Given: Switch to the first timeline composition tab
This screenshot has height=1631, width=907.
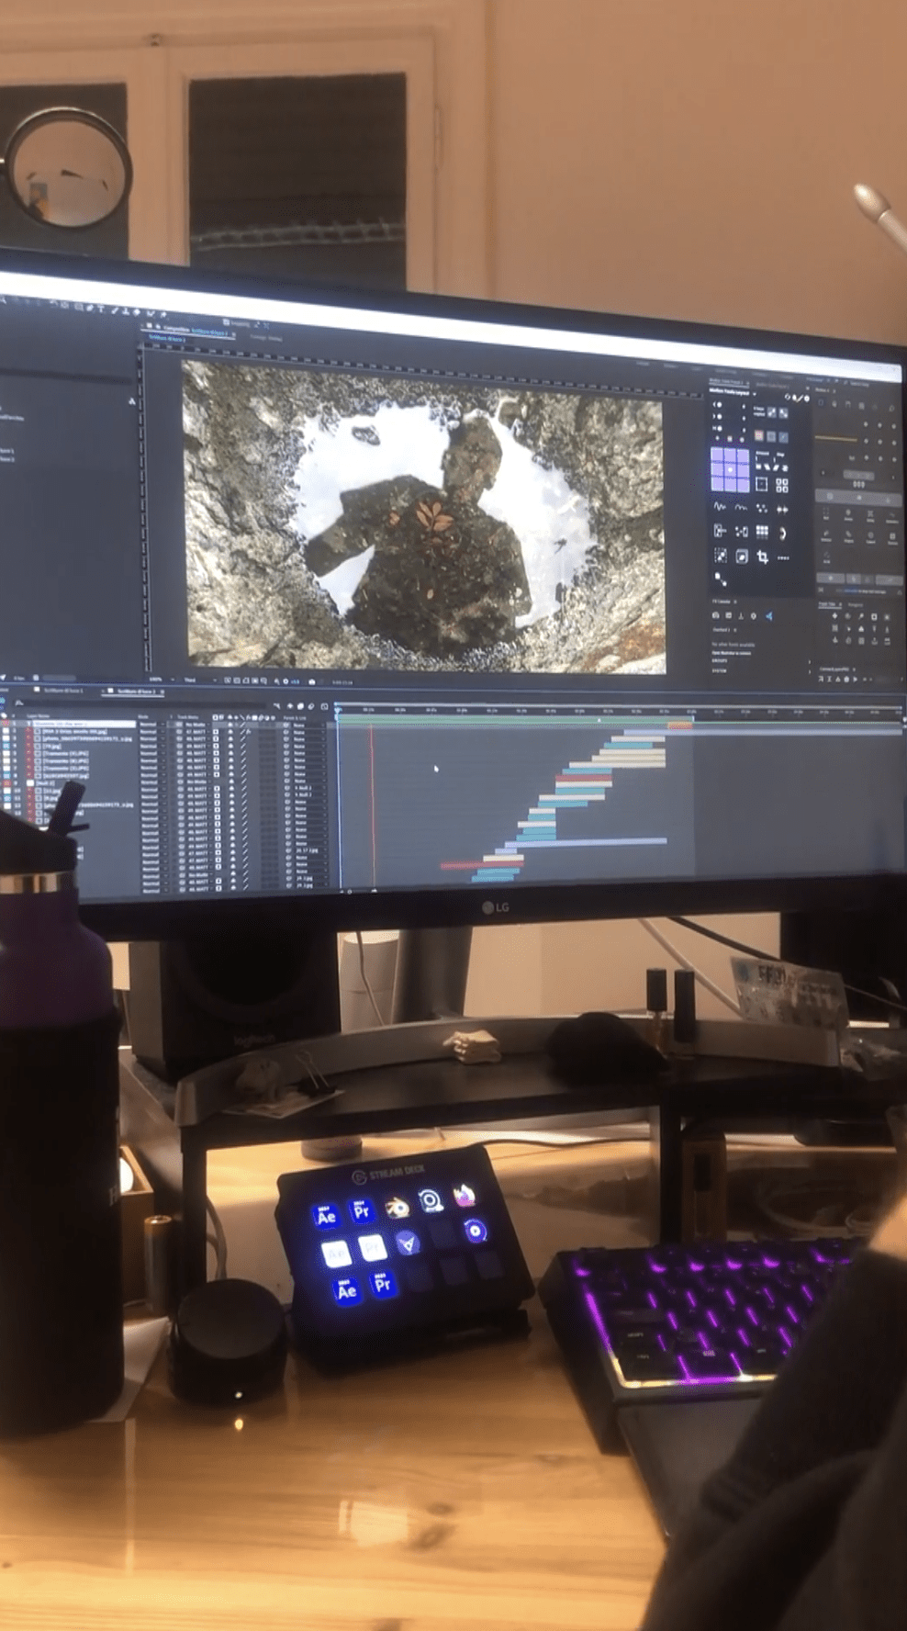Looking at the screenshot, I should tap(62, 690).
